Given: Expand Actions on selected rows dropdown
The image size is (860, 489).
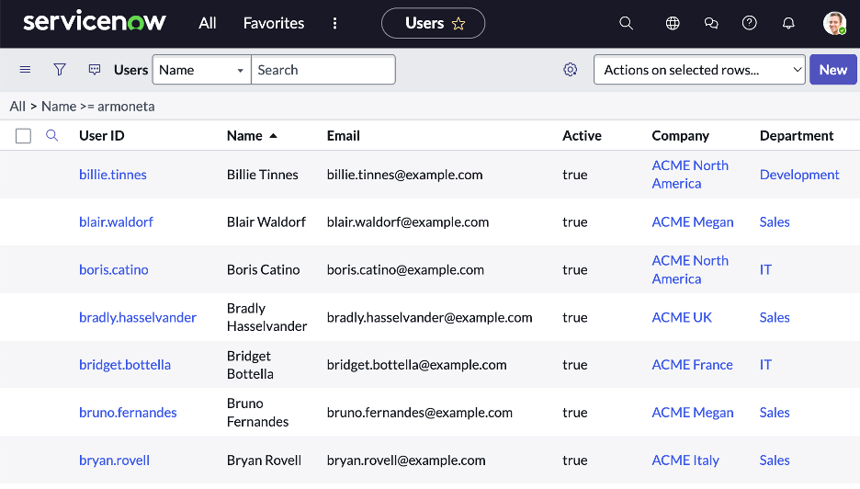Looking at the screenshot, I should 699,70.
